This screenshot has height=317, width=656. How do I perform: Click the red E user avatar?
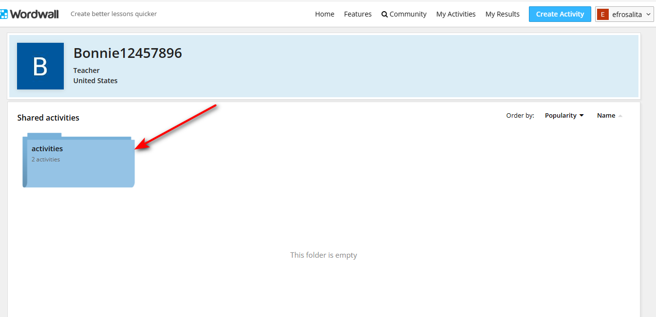coord(602,15)
